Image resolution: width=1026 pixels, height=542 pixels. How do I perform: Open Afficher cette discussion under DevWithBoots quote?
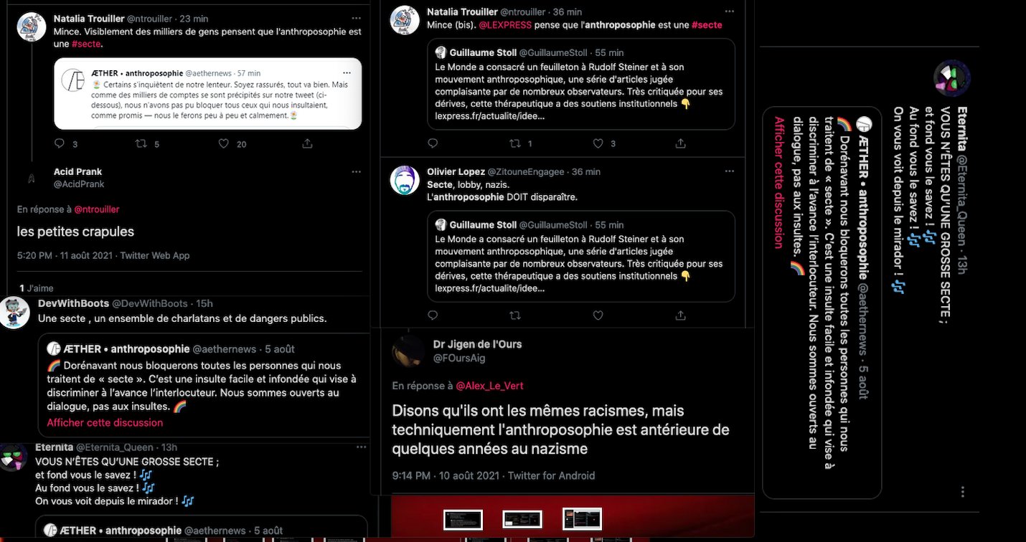point(105,422)
